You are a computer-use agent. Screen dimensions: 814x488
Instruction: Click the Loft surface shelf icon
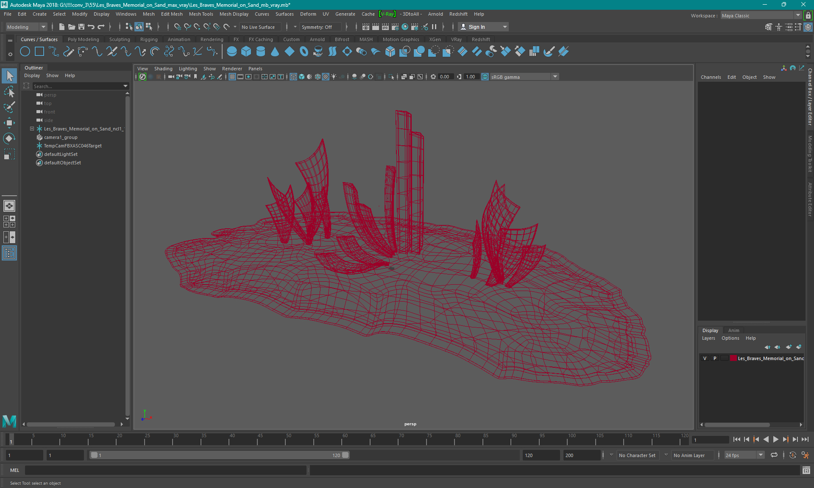coord(333,52)
